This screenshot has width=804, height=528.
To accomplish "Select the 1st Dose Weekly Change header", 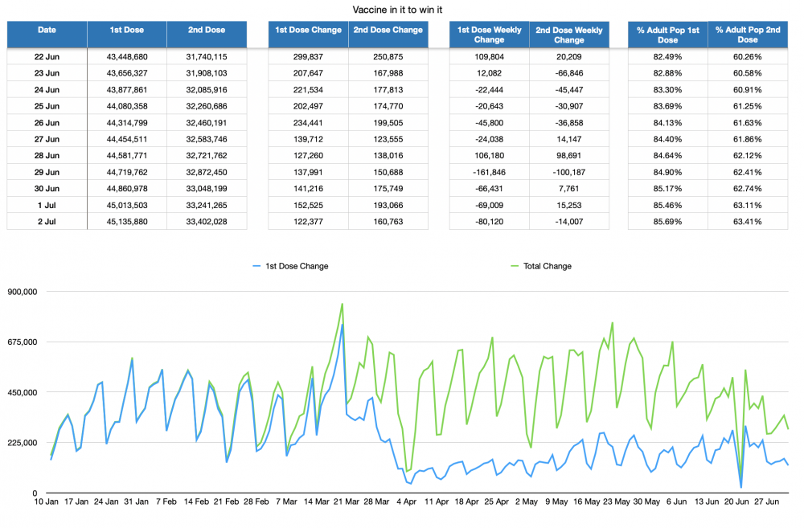I will pyautogui.click(x=489, y=35).
